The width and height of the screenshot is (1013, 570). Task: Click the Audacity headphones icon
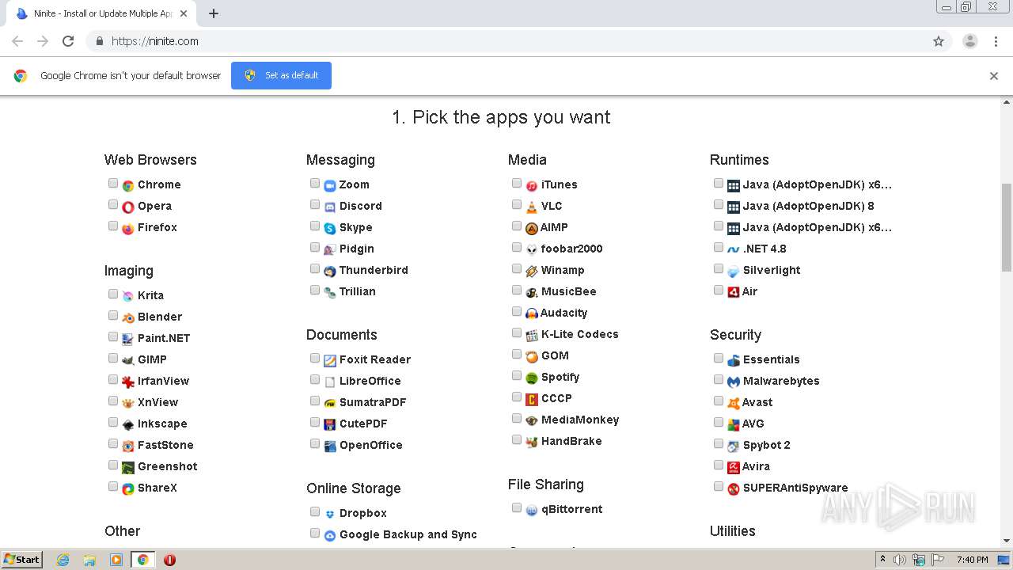tap(532, 313)
